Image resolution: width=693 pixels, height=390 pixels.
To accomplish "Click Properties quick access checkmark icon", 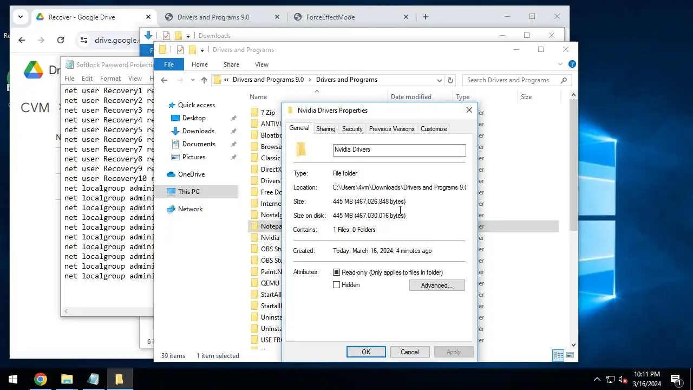I will tap(180, 50).
